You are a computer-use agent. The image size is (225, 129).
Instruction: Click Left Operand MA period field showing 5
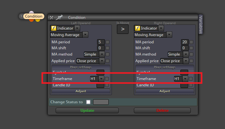pos(101,42)
